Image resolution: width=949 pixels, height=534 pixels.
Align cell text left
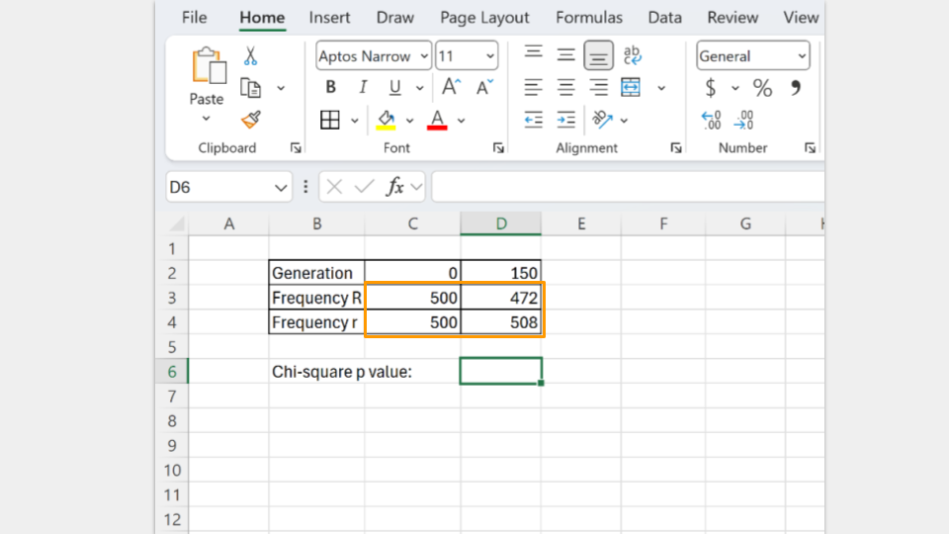click(x=533, y=88)
